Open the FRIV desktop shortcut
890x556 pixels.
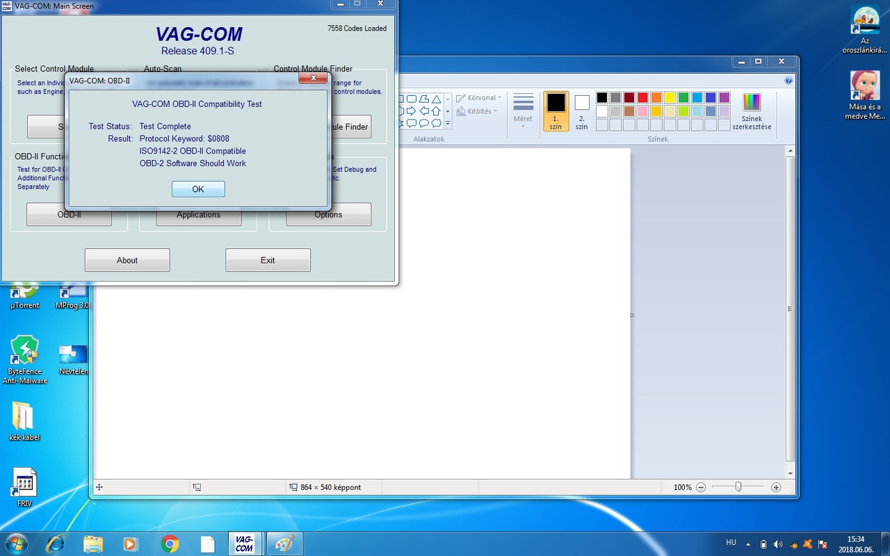click(x=25, y=487)
